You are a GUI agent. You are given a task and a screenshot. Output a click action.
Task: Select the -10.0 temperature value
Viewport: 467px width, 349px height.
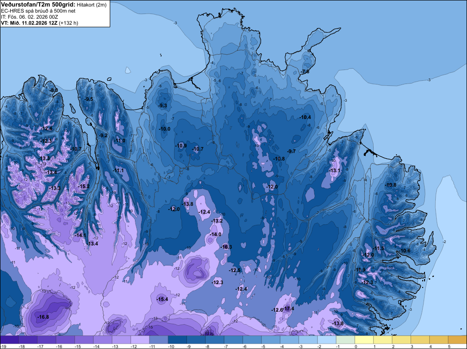click(165, 129)
